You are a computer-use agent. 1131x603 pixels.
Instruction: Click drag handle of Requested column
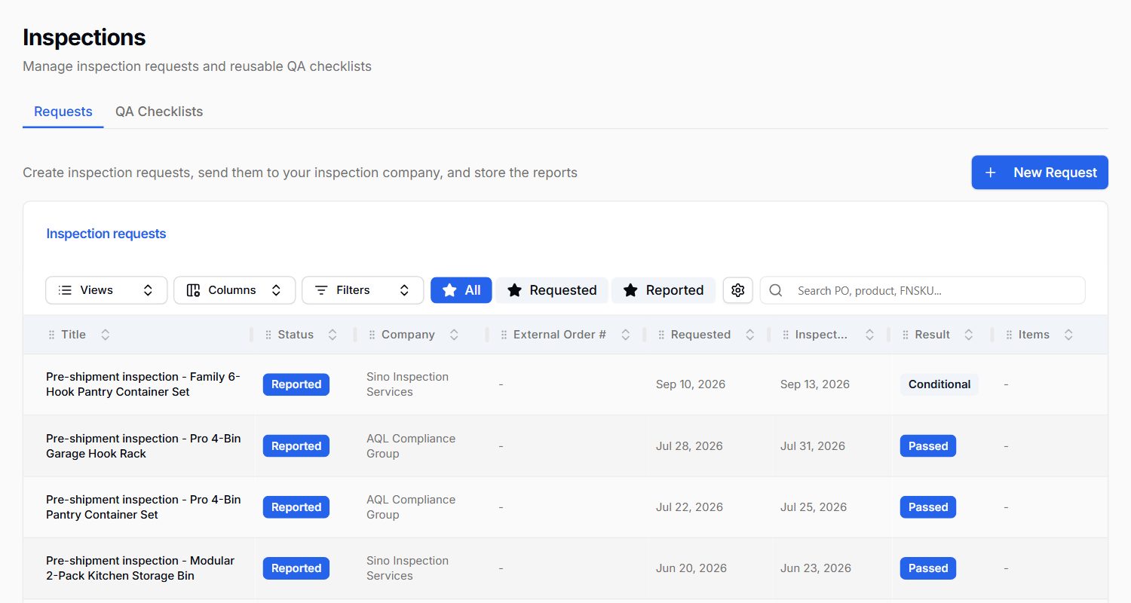[x=661, y=335]
